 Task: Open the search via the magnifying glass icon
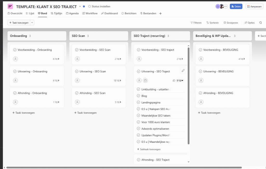[261, 23]
